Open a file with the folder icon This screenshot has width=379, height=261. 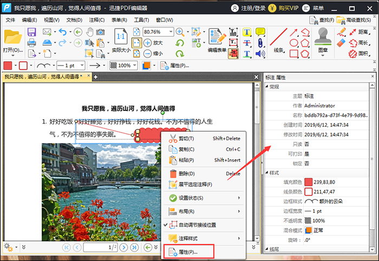13,37
